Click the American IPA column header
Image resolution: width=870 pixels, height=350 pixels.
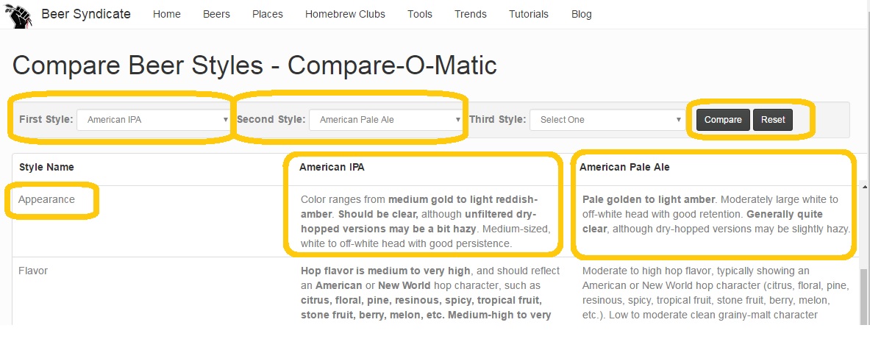point(332,167)
